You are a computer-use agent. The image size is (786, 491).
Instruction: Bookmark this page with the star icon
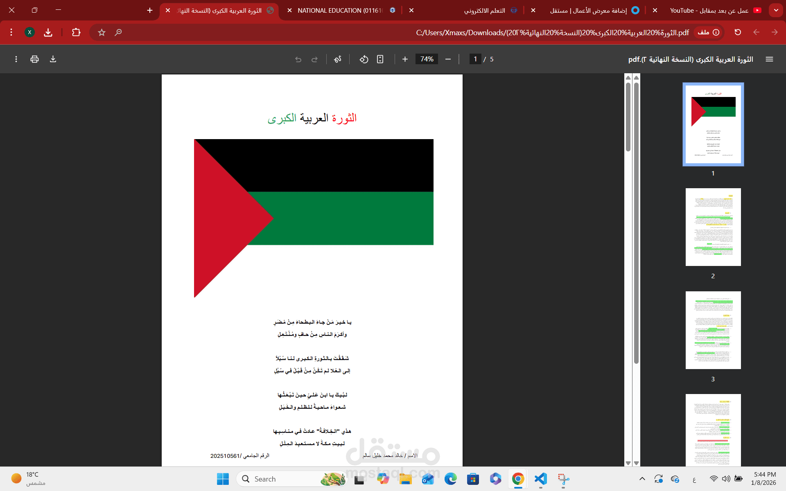101,32
